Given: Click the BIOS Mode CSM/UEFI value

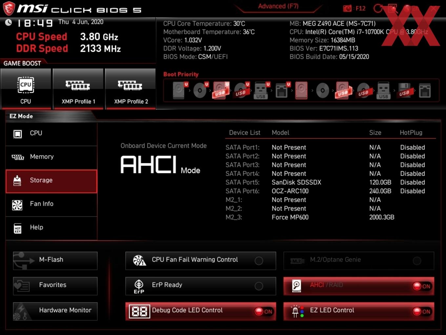Looking at the screenshot, I should 213,57.
